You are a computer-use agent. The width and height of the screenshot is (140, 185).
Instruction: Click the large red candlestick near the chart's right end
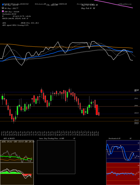pos(97,110)
